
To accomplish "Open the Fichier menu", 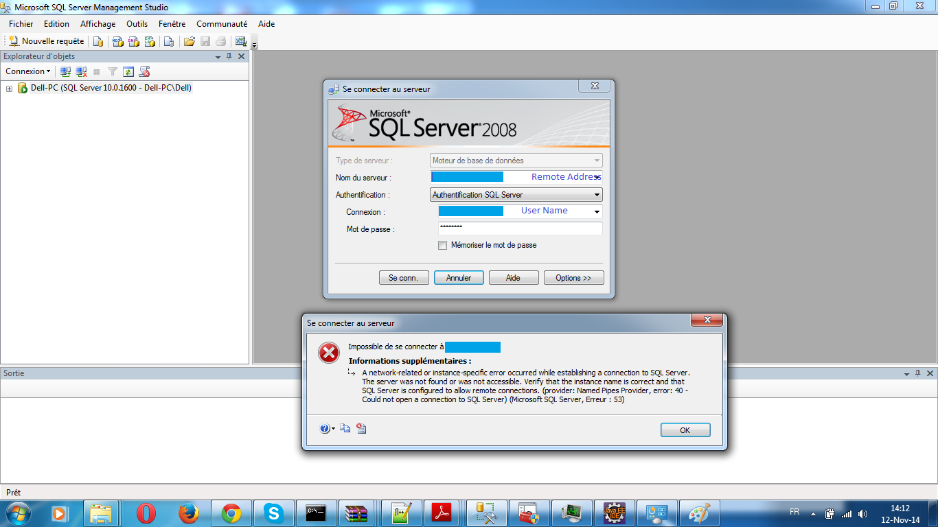I will (21, 24).
